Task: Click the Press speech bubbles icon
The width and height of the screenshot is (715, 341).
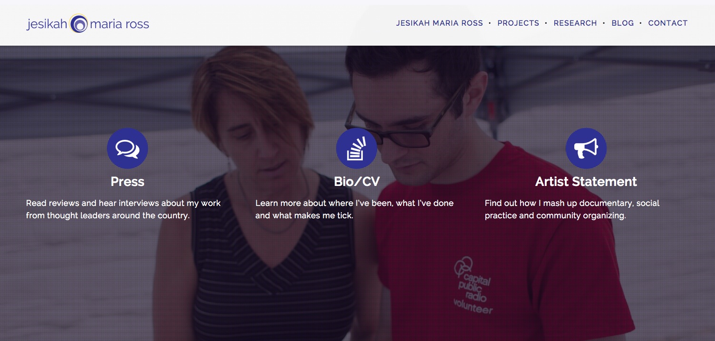Action: 127,148
